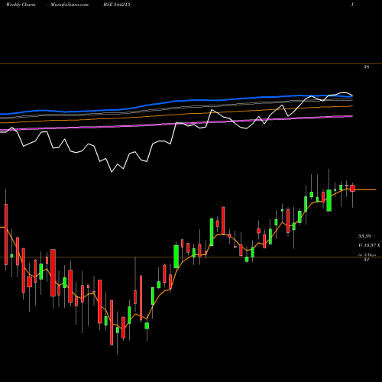
Task: Click the tall green candle beside the last red candle
Action: (x=329, y=200)
